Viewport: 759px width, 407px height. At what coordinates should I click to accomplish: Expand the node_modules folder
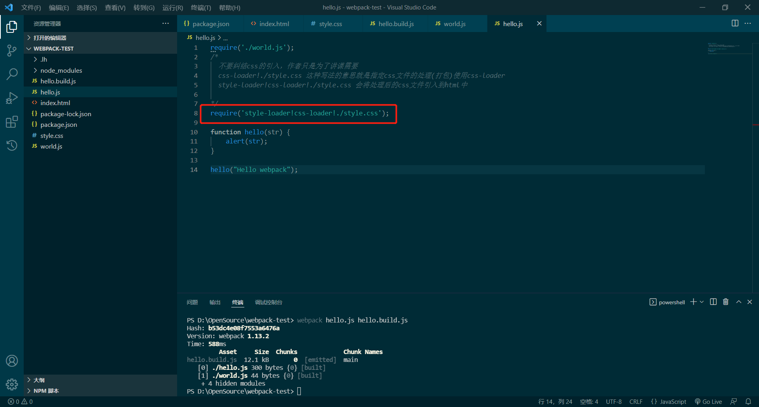click(x=100, y=70)
